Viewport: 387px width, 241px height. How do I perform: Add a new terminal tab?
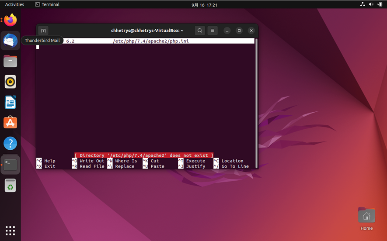[43, 31]
